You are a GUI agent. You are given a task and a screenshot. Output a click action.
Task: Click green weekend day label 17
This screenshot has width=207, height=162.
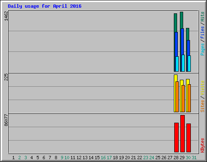109,158
